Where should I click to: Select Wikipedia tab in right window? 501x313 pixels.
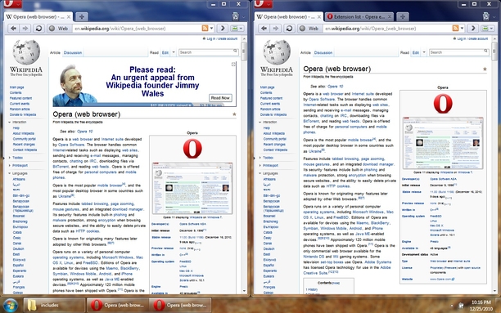click(288, 16)
